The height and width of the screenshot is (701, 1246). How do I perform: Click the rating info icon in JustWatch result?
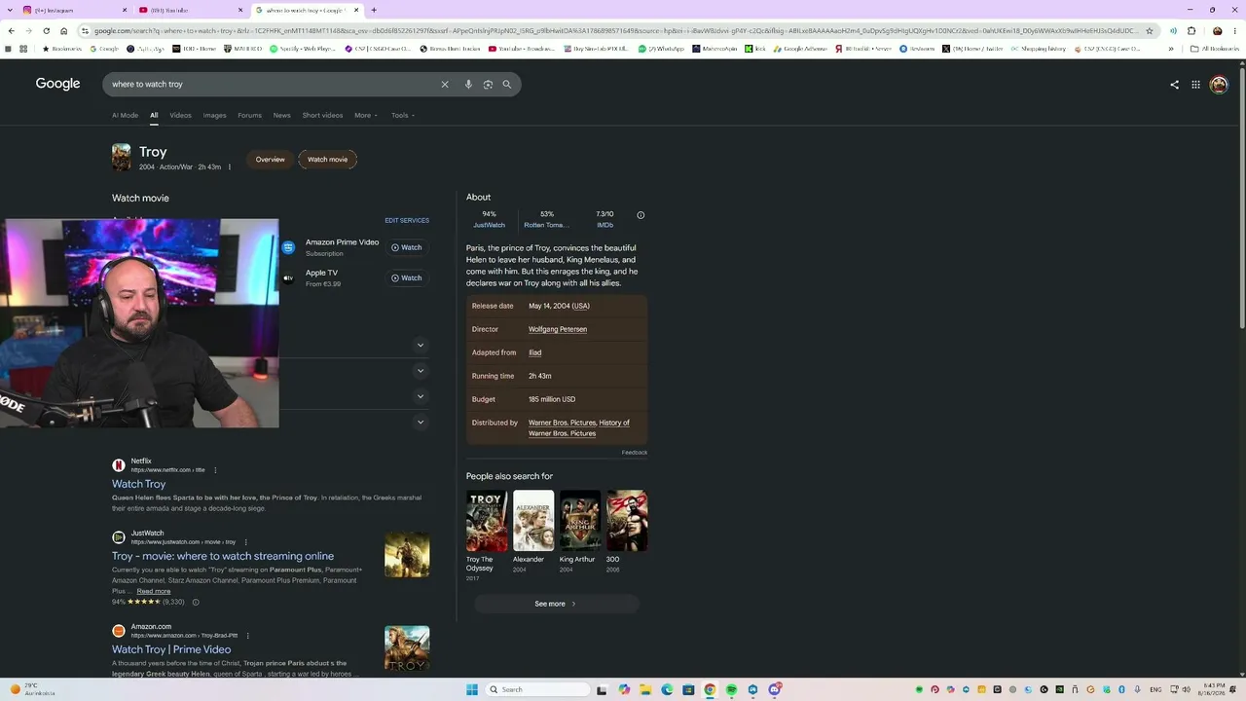point(196,603)
